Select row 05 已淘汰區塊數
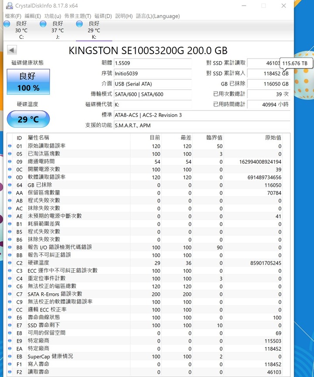 145,154
